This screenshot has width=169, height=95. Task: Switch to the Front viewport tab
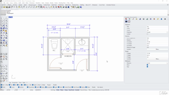pos(20,83)
